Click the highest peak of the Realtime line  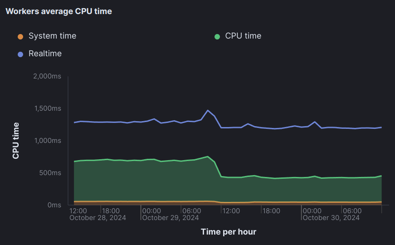point(208,110)
